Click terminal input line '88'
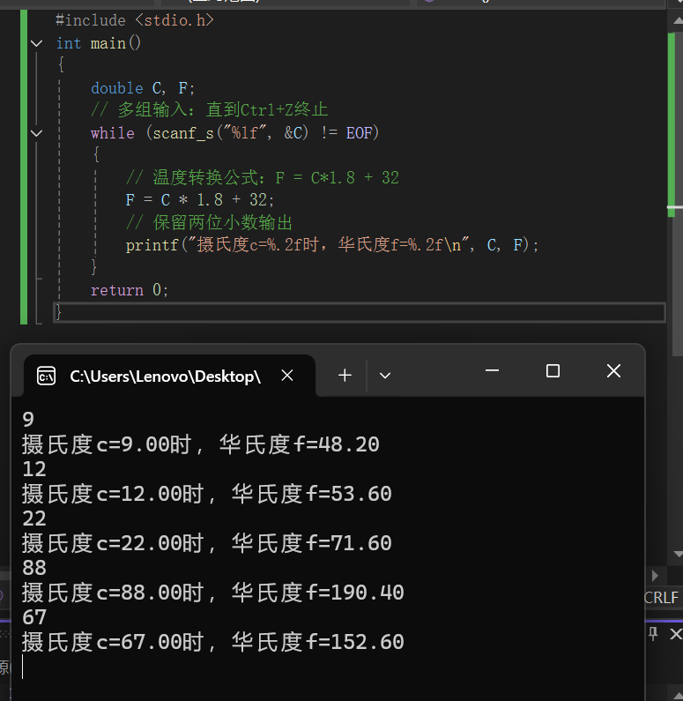Viewport: 683px width, 701px height. (x=34, y=568)
